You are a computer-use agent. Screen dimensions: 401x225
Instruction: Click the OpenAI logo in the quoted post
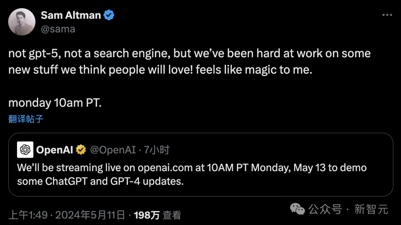coord(25,150)
